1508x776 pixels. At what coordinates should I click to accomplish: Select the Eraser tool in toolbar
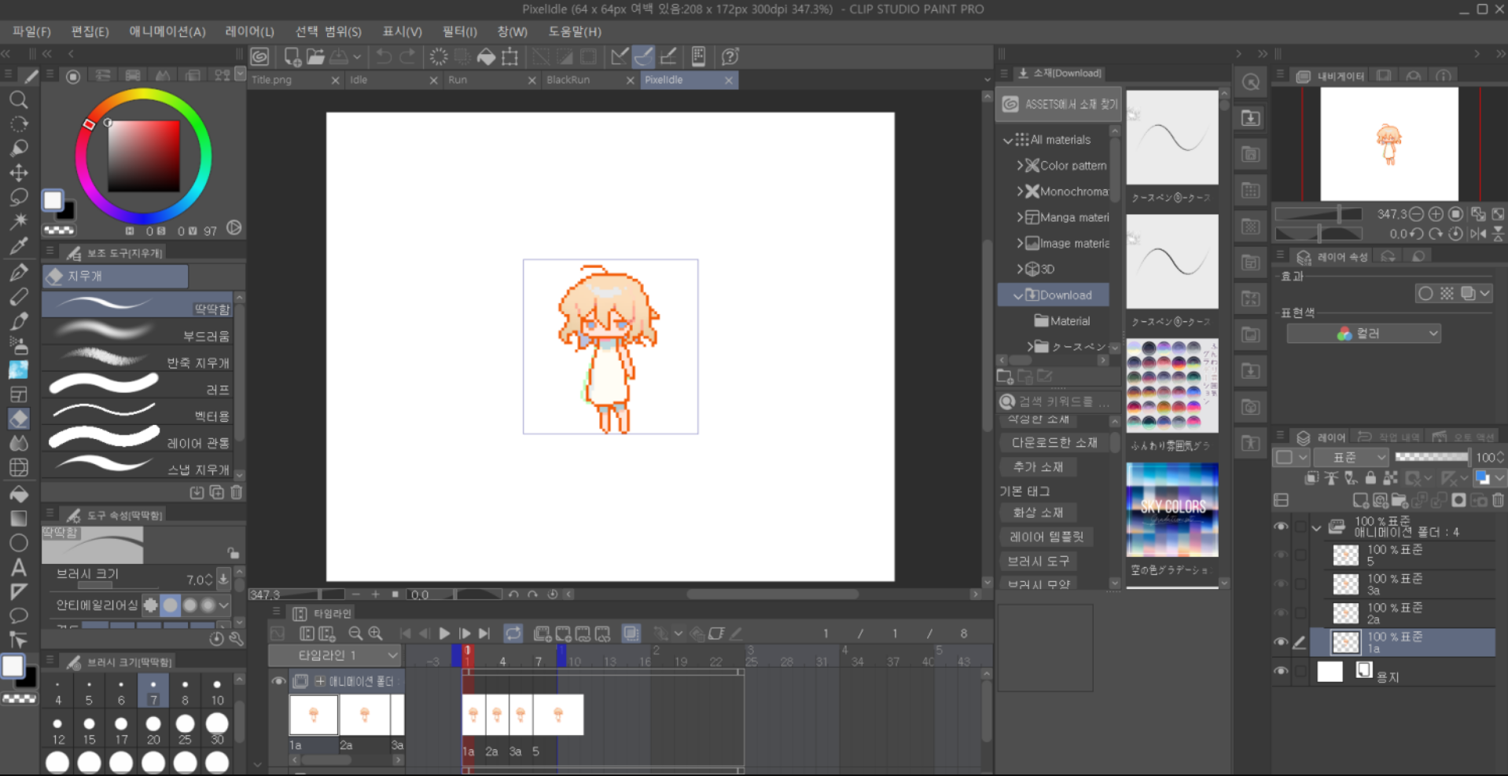point(19,419)
